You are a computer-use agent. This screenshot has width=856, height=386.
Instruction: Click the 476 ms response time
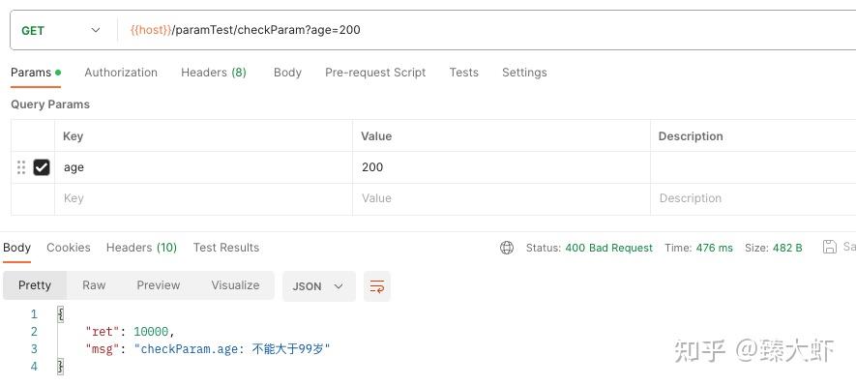pyautogui.click(x=714, y=248)
